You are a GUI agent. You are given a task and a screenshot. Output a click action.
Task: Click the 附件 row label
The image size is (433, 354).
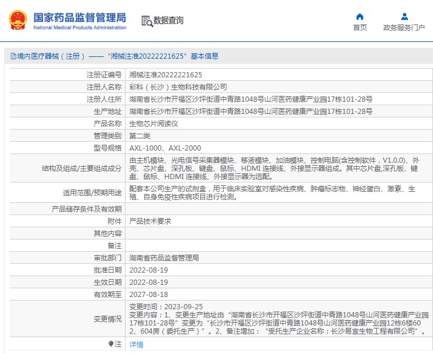(x=114, y=221)
